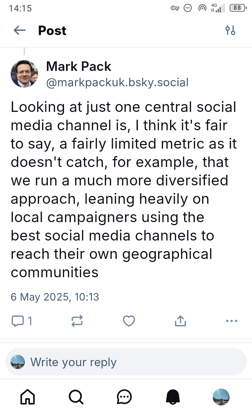Open Mark Pack display name
Viewport: 252px width, 420px height.
[x=79, y=66]
